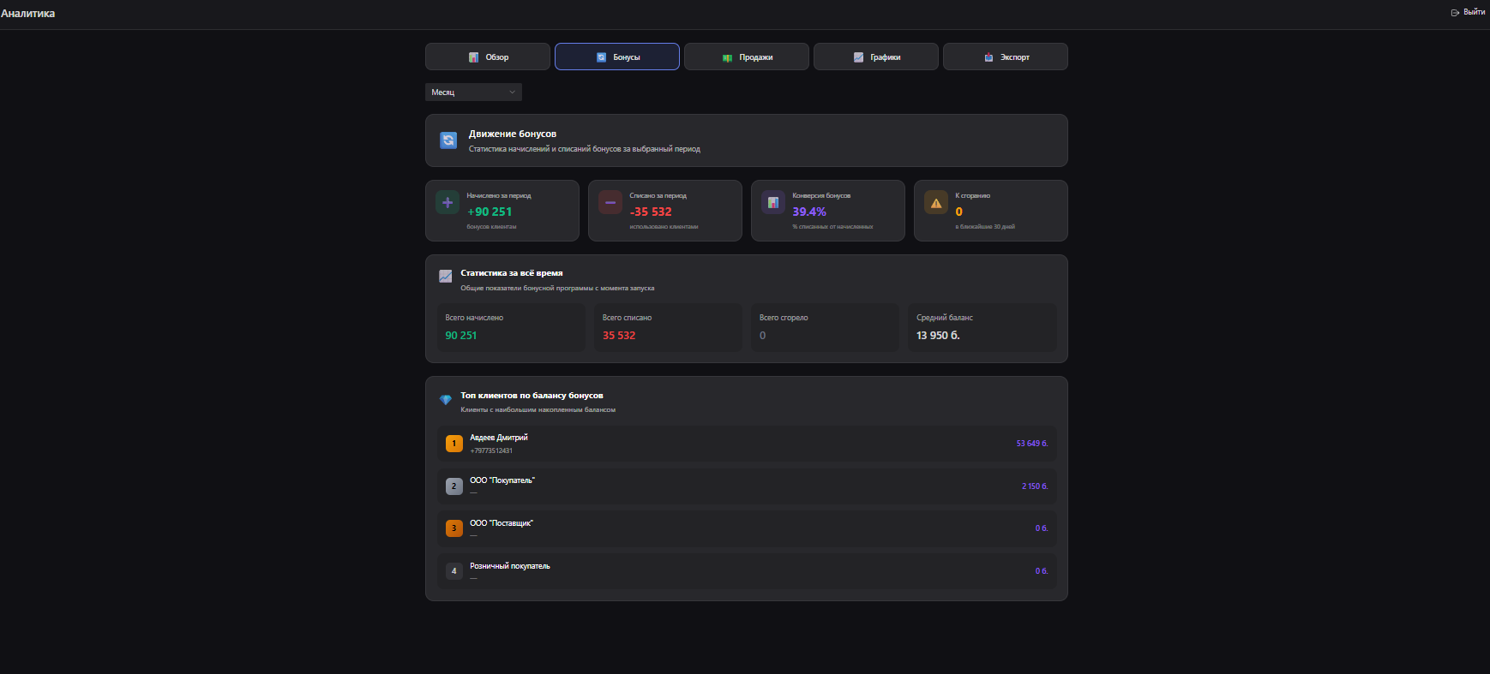Open the Продажи tab
Screen dimensions: 1490x674
(x=747, y=57)
